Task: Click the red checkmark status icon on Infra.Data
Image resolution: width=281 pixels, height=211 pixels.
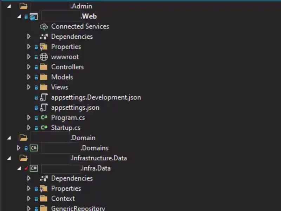Action: pyautogui.click(x=26, y=168)
